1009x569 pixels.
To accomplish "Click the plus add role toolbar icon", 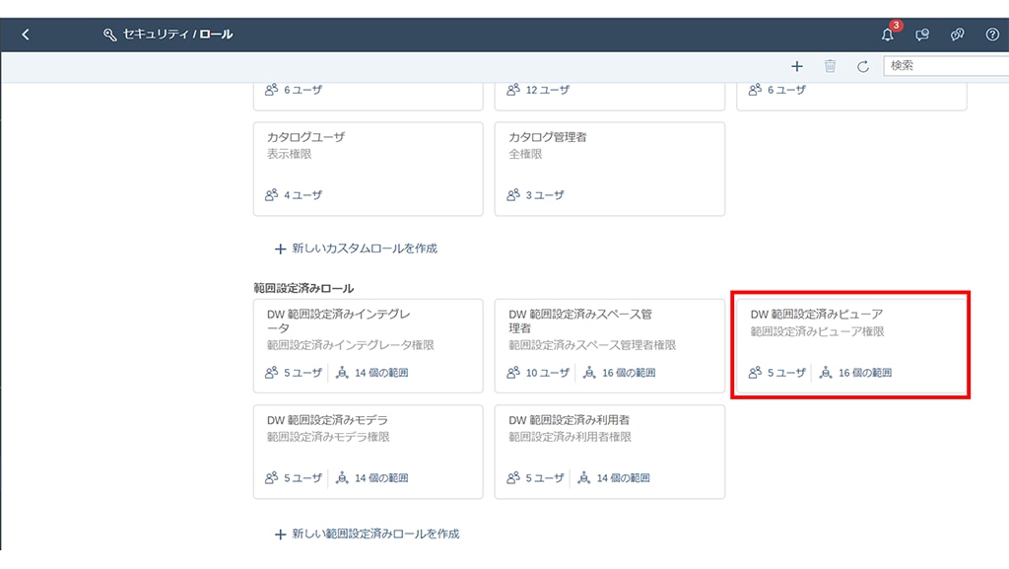I will coord(797,66).
